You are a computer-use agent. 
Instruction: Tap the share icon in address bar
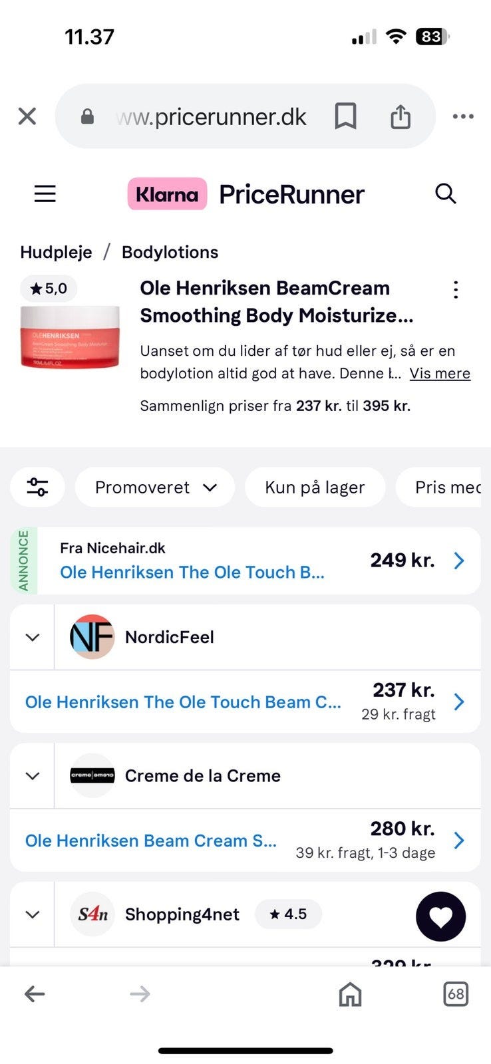[401, 116]
